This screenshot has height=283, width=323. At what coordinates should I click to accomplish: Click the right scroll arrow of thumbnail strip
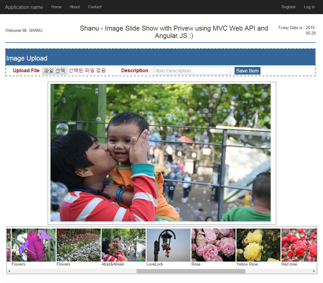314,271
